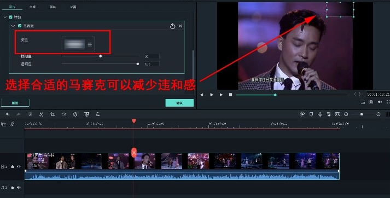Select the mosaic region box in the preview

pyautogui.click(x=340, y=9)
